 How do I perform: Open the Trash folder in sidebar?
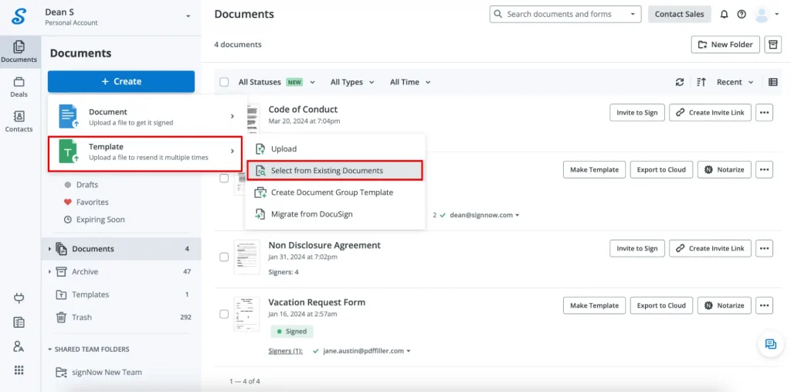(x=82, y=317)
